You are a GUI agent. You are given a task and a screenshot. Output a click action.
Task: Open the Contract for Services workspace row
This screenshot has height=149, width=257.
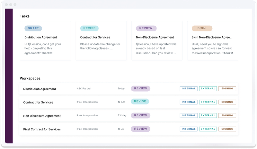(38, 102)
